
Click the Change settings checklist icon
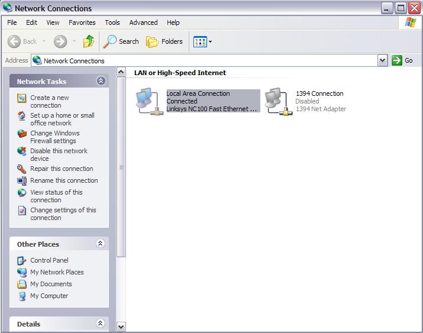(22, 211)
